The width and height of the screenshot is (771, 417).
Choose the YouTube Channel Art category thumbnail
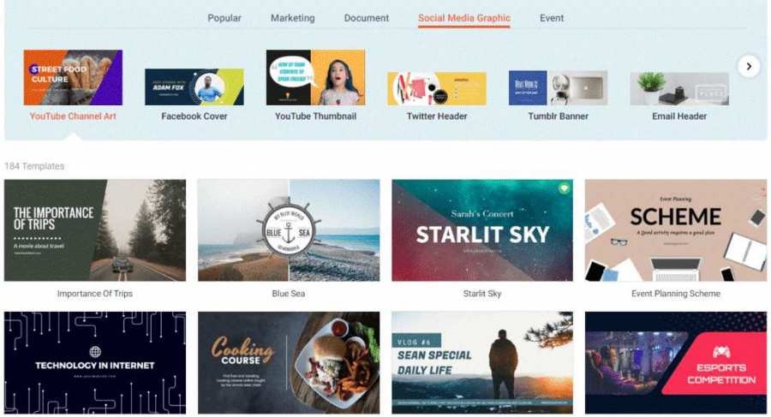click(73, 77)
